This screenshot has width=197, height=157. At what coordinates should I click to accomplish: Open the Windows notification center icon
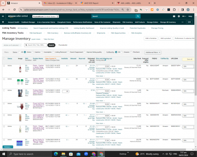pos(192,154)
